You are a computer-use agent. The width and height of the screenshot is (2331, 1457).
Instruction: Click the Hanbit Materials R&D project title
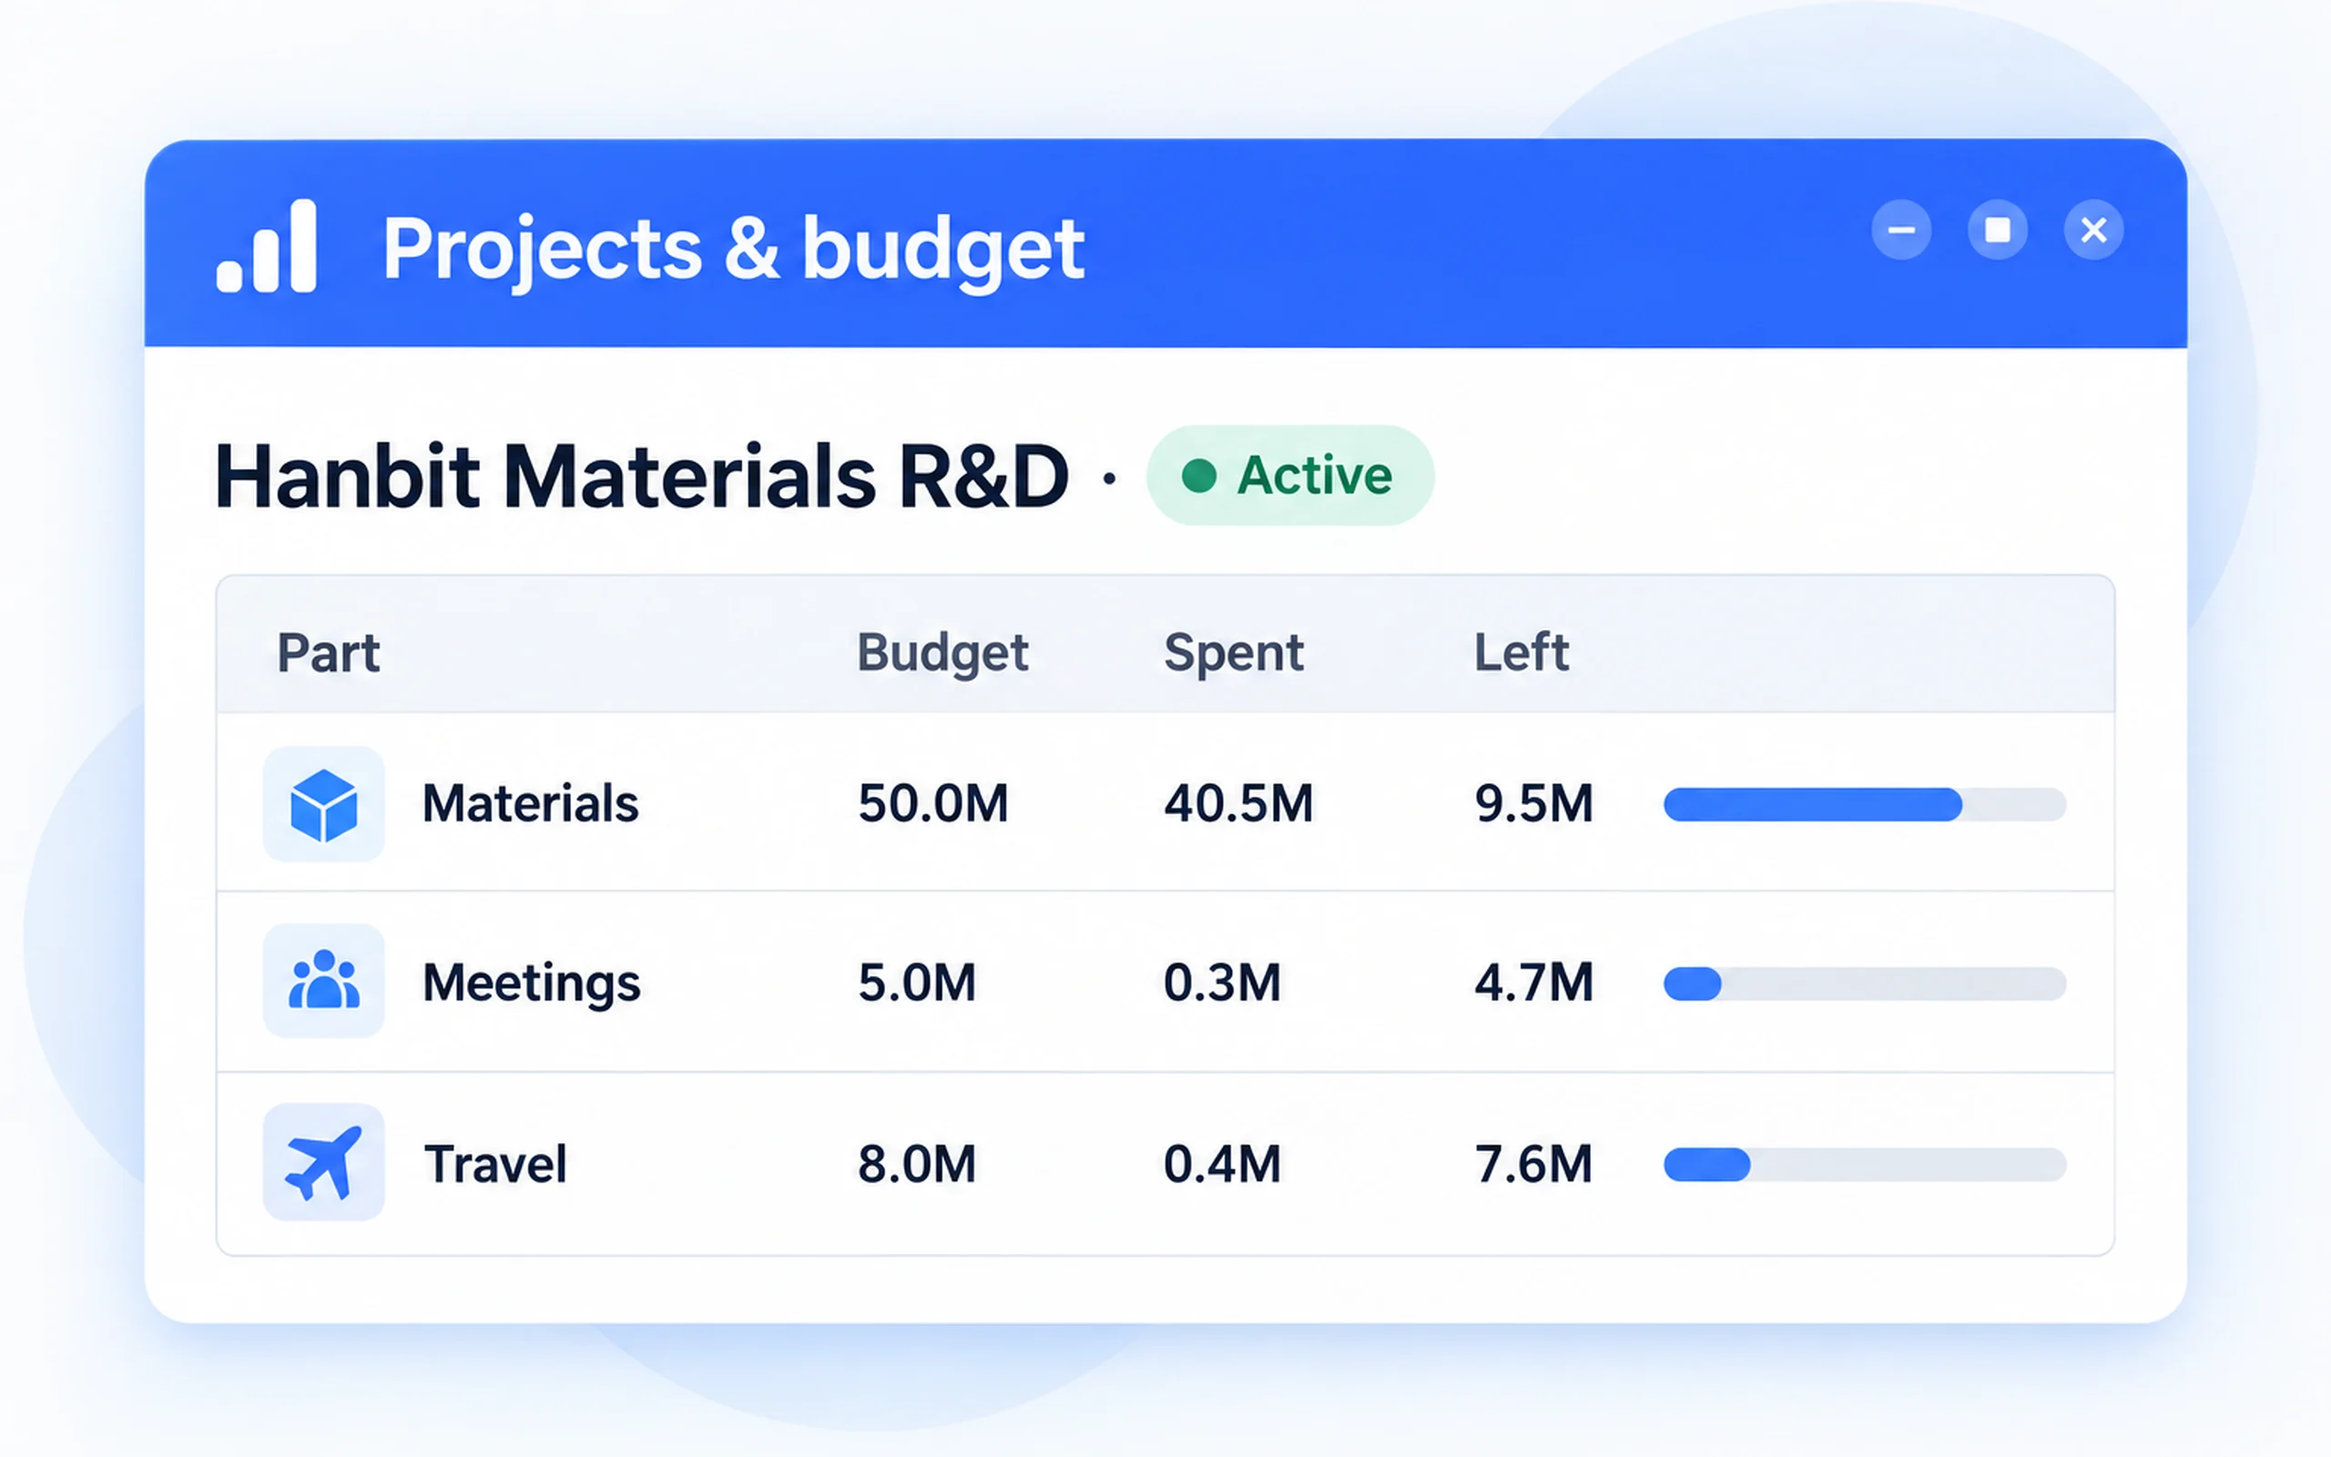642,476
